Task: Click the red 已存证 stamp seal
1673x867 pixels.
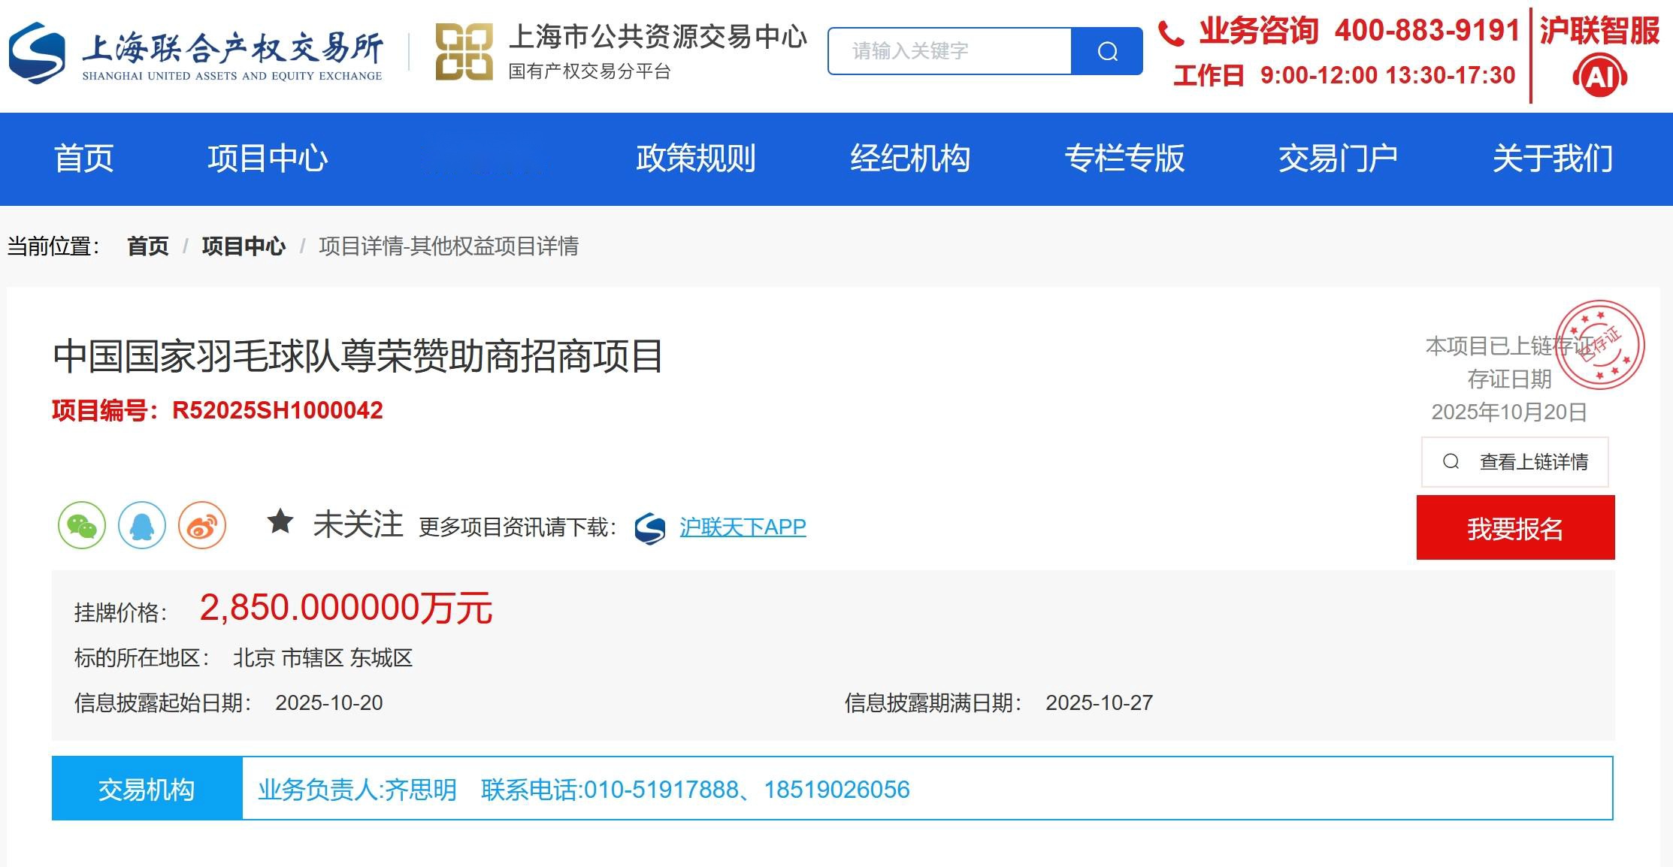Action: click(1599, 345)
